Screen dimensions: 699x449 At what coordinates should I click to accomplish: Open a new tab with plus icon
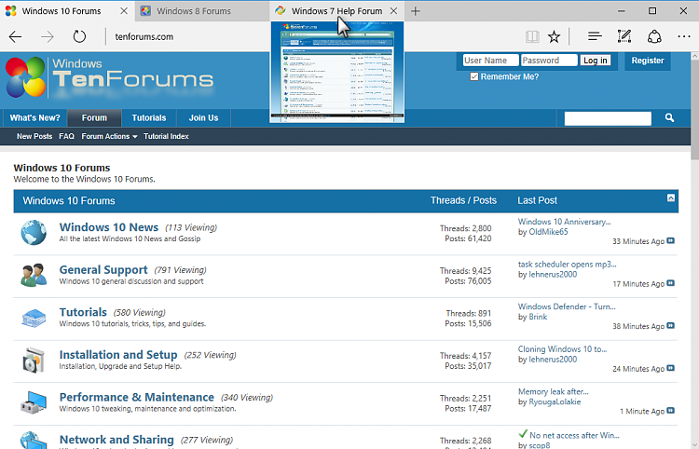(416, 11)
